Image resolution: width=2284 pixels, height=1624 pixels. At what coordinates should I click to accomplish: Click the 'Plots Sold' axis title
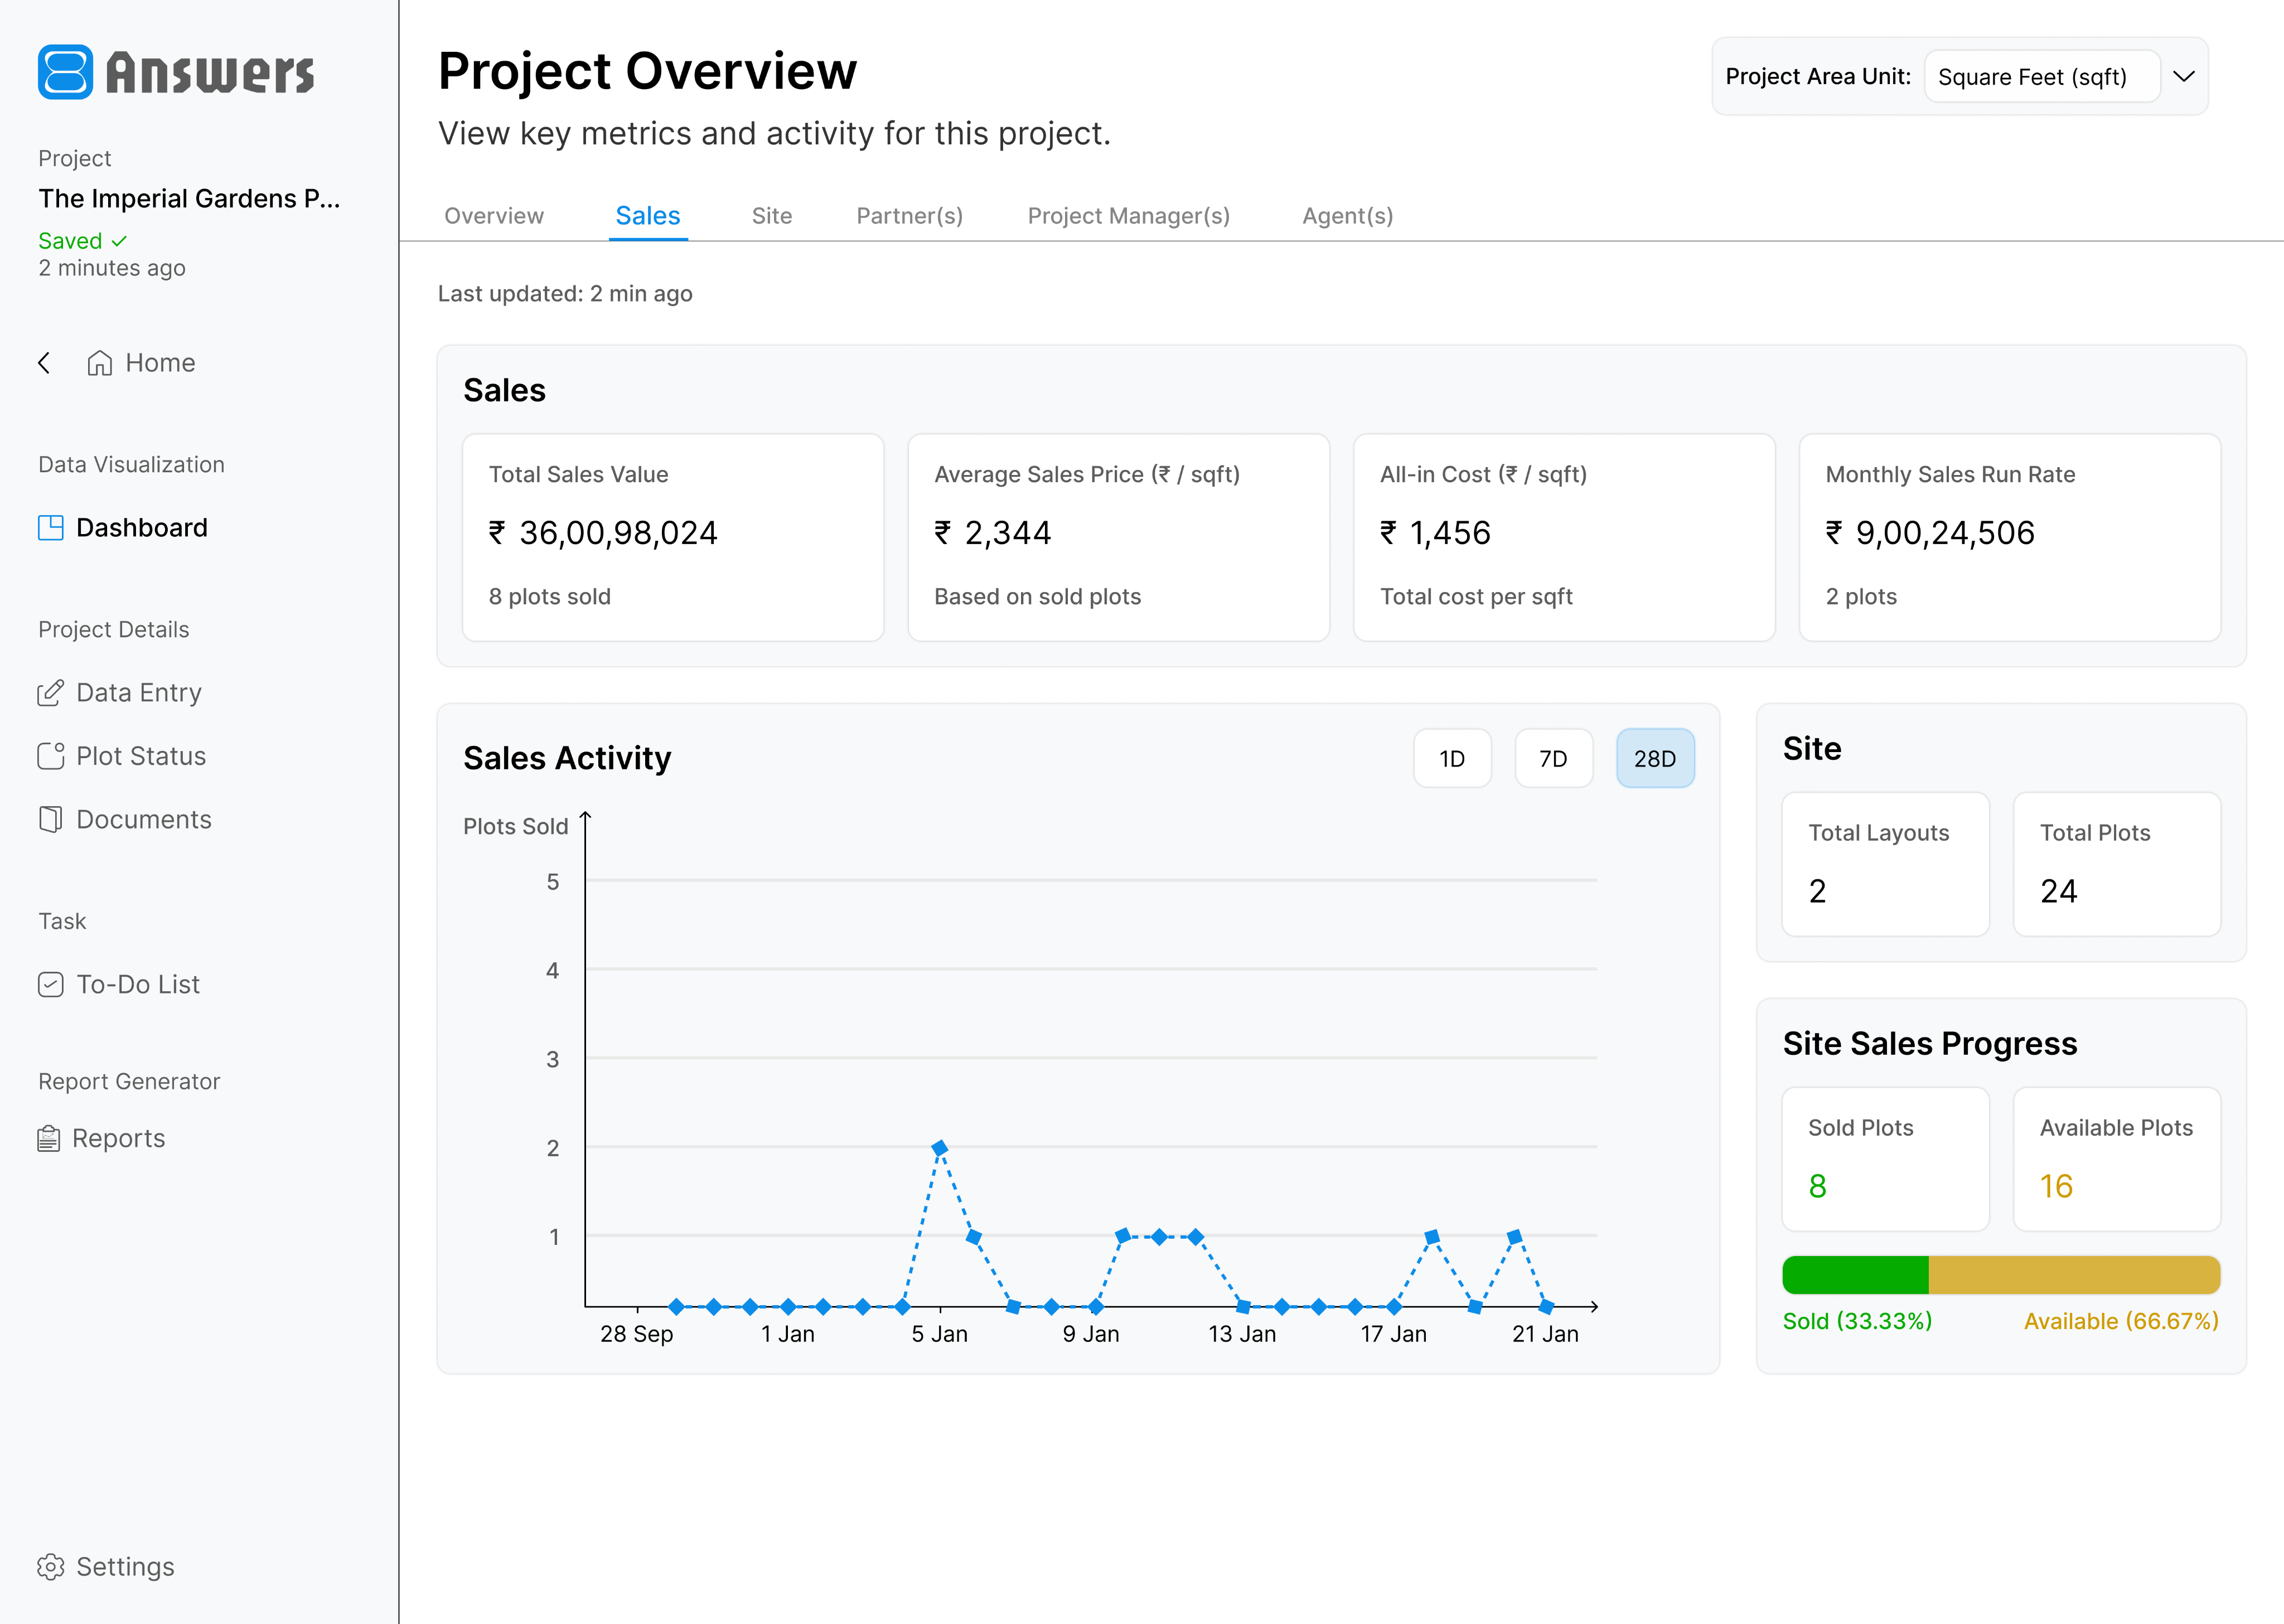[x=516, y=826]
